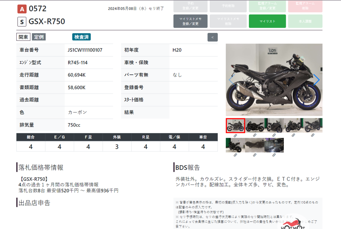Image resolution: width=341 pixels, height=229 pixels.
Task: Click the 電/保 score column header
Action: pyautogui.click(x=174, y=137)
